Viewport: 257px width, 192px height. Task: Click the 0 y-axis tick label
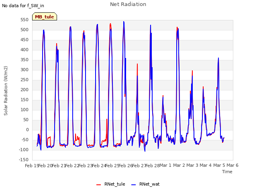point(27,130)
